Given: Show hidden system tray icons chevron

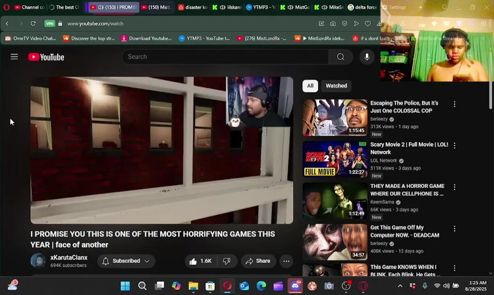Looking at the screenshot, I should click(x=400, y=286).
